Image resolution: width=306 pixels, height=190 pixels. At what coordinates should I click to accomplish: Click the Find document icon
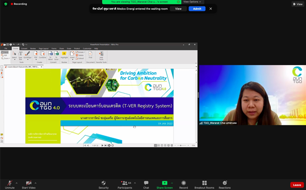coord(90,55)
